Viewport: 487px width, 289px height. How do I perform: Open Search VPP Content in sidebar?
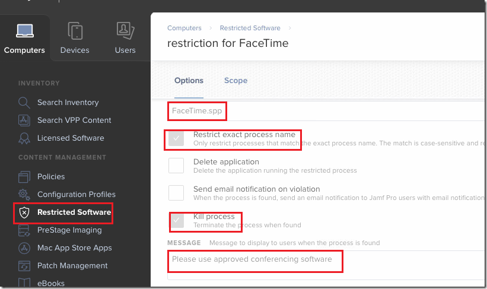(74, 120)
